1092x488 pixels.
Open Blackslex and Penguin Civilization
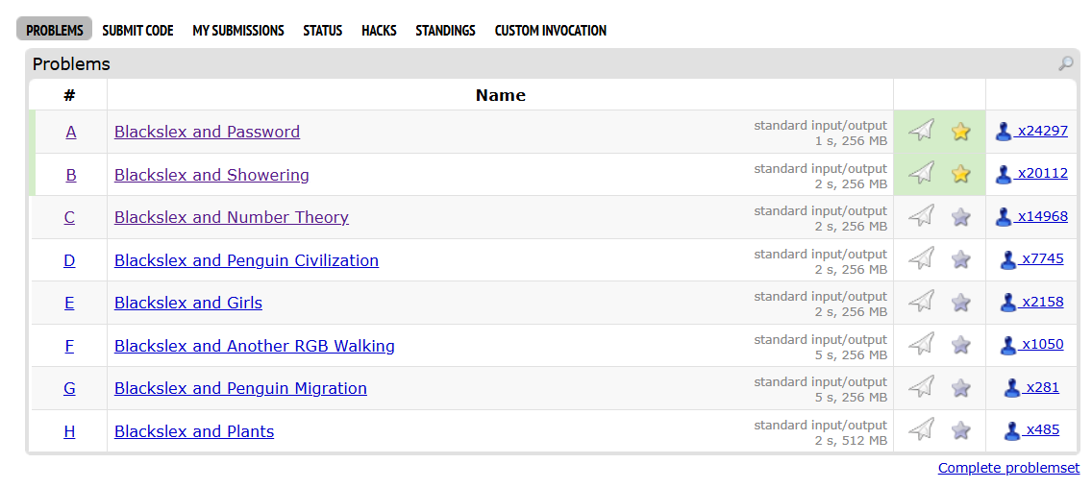click(246, 260)
